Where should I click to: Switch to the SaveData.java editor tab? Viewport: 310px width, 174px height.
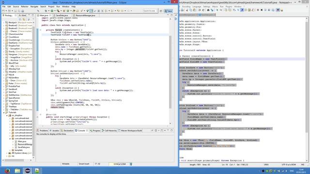point(62,15)
